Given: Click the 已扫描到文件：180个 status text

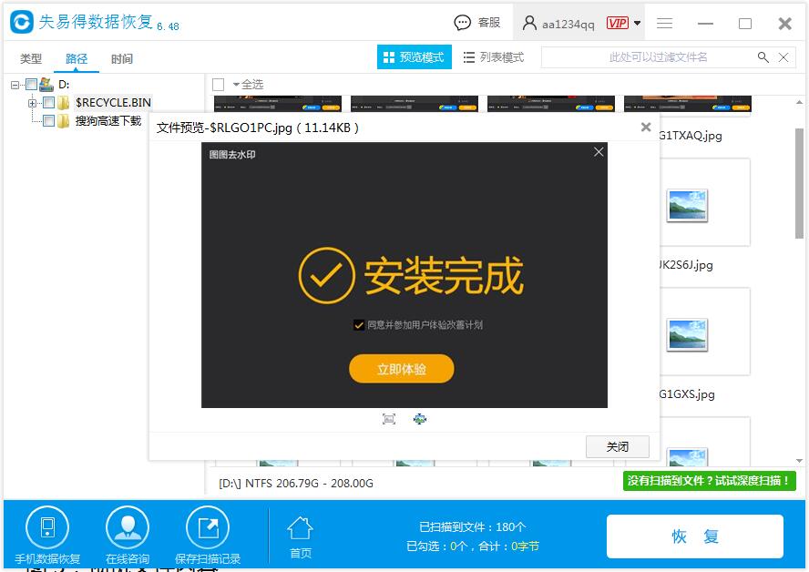Looking at the screenshot, I should point(473,527).
